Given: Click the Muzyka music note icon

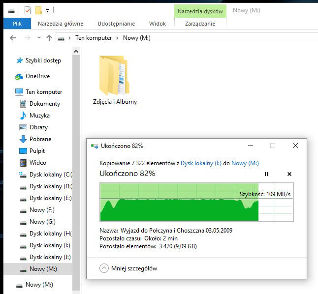Looking at the screenshot, I should click(23, 116).
